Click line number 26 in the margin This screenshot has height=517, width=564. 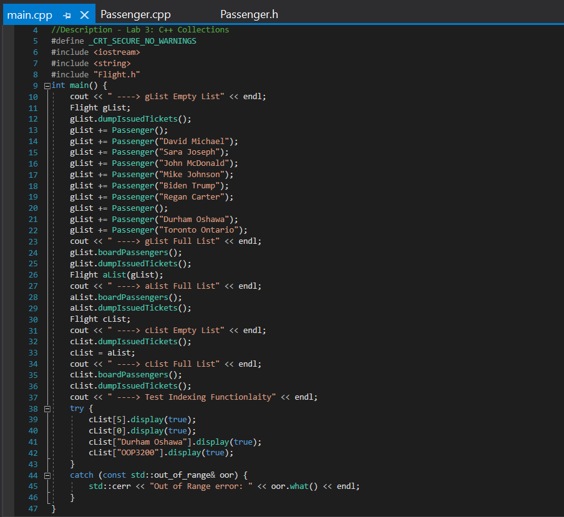click(33, 275)
